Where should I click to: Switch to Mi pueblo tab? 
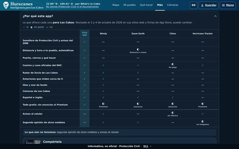point(129,5)
